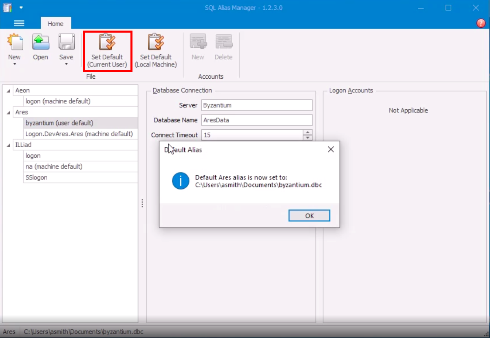Click Set Default (Local Machine) in ribbon
This screenshot has height=338, width=490.
tap(156, 50)
